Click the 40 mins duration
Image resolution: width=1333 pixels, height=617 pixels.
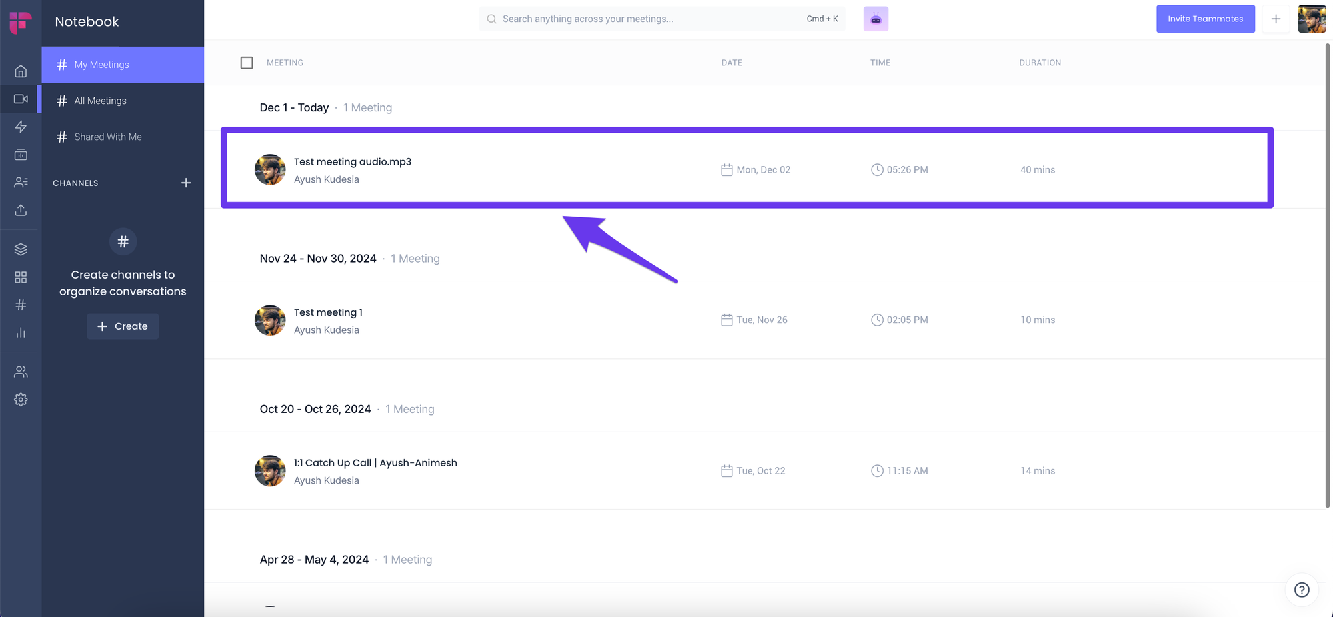1038,170
